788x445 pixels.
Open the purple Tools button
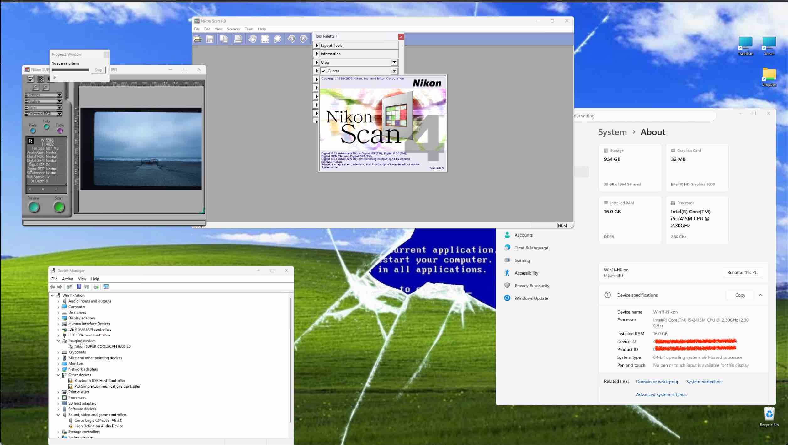pos(60,131)
